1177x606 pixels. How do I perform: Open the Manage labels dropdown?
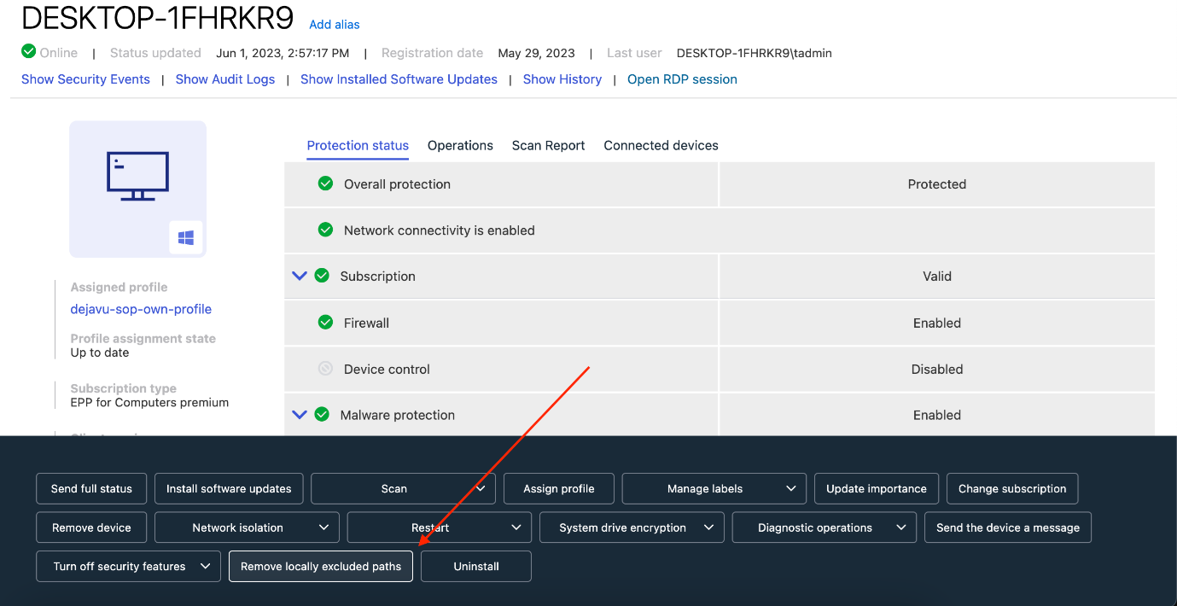click(x=714, y=489)
